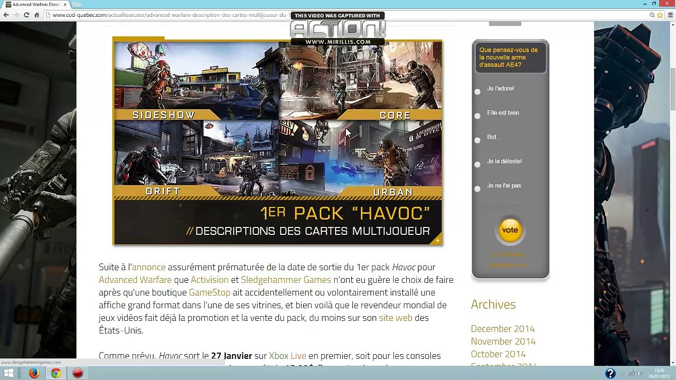Select the "Je la déteste!" poll option

tap(477, 165)
